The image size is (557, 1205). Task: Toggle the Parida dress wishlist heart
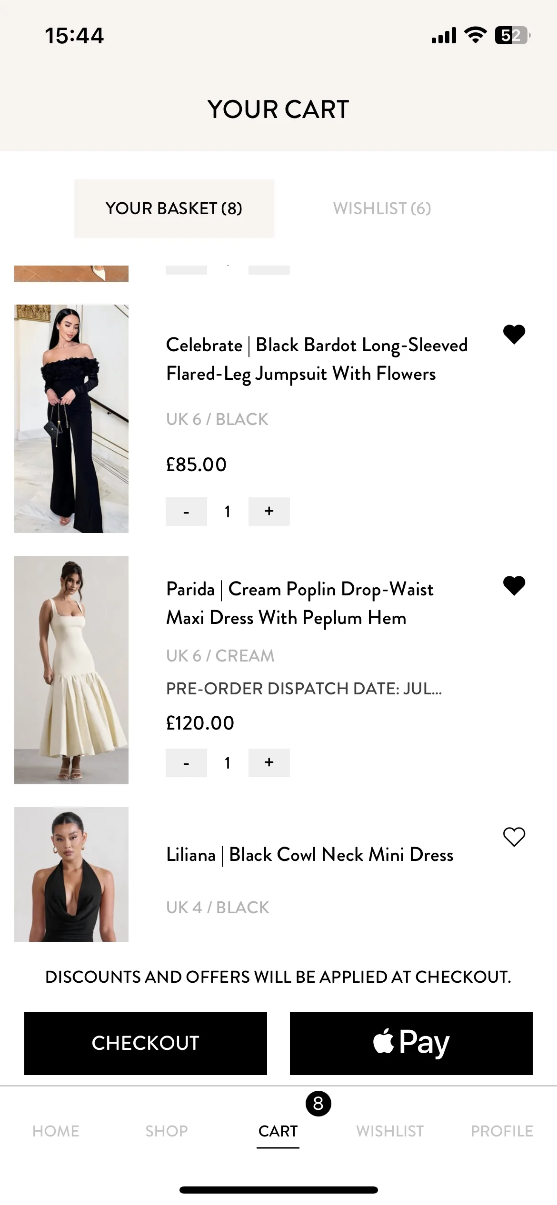click(x=514, y=585)
